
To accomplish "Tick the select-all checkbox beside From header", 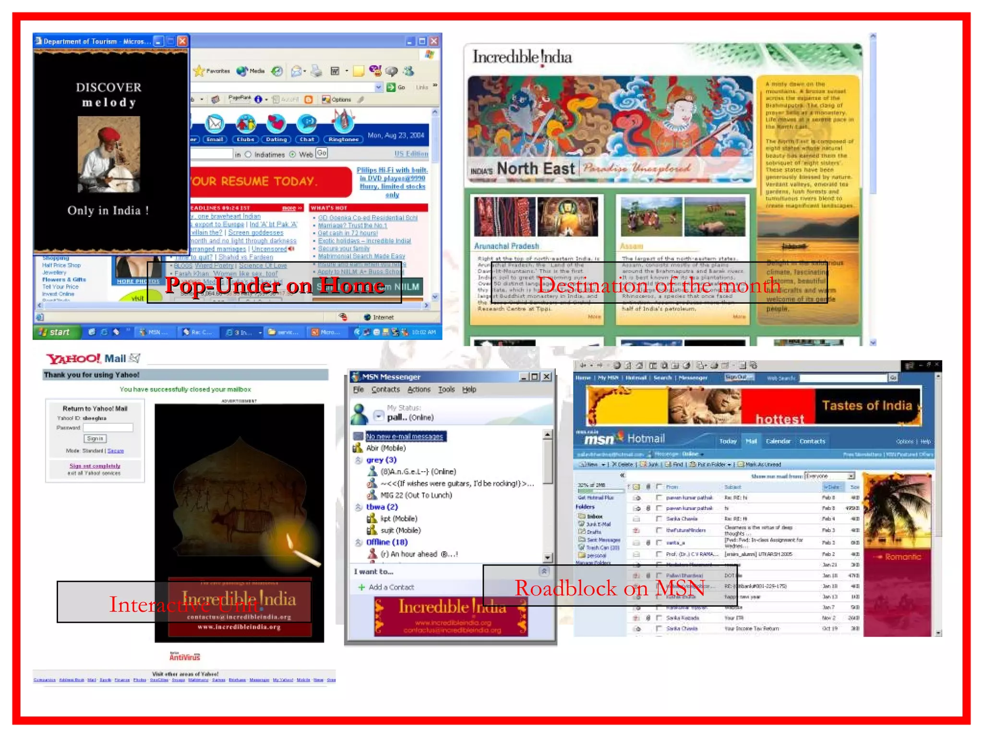I will (x=659, y=486).
